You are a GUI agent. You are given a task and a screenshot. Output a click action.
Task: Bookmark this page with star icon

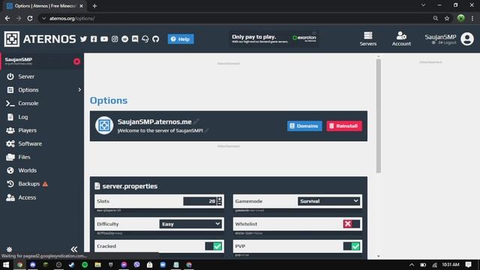[x=447, y=18]
